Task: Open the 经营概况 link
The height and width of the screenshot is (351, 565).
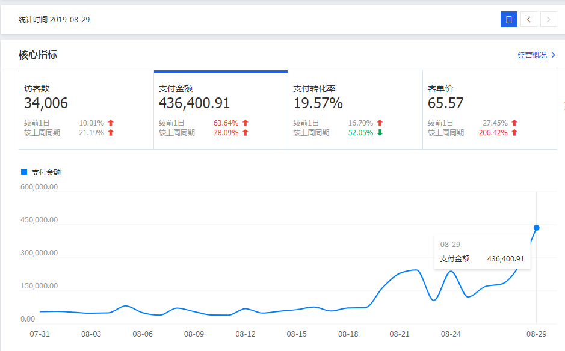Action: coord(533,55)
